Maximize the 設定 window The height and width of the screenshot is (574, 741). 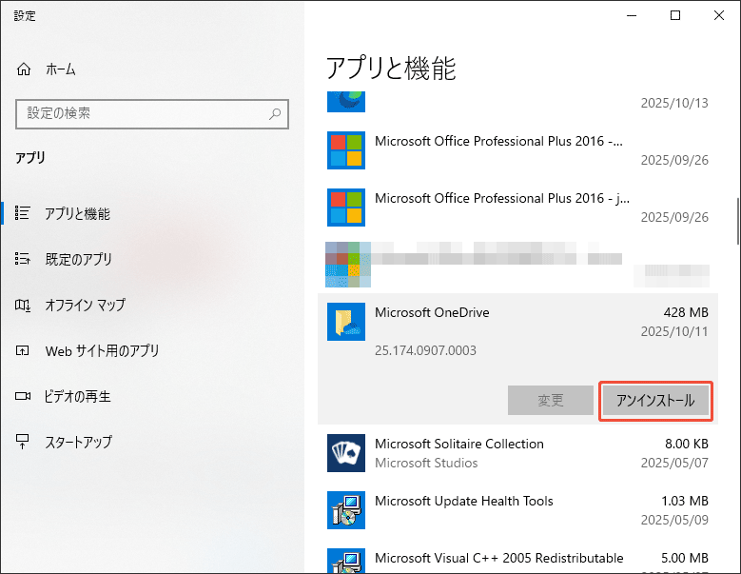tap(675, 15)
